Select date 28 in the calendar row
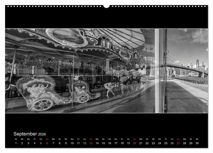213x153 pixels. (x=185, y=143)
